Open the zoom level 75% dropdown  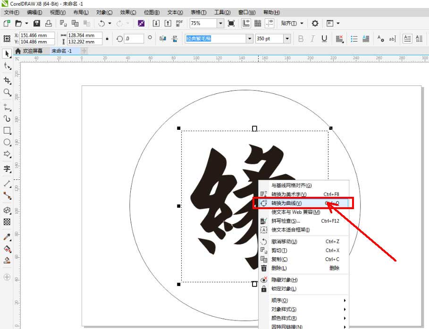220,23
